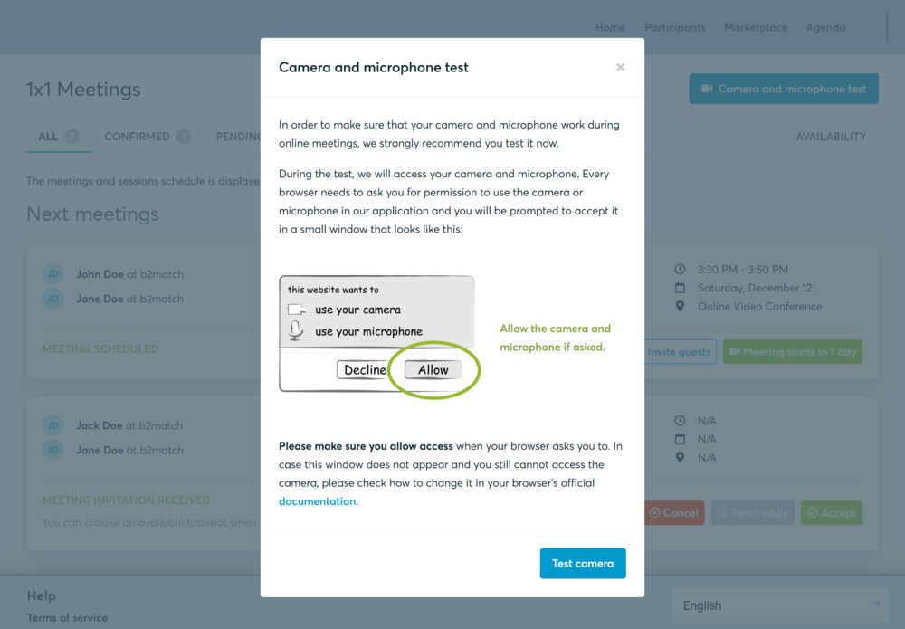Image resolution: width=905 pixels, height=629 pixels.
Task: Click the calendar icon beside Saturday, December 12
Action: click(x=681, y=288)
